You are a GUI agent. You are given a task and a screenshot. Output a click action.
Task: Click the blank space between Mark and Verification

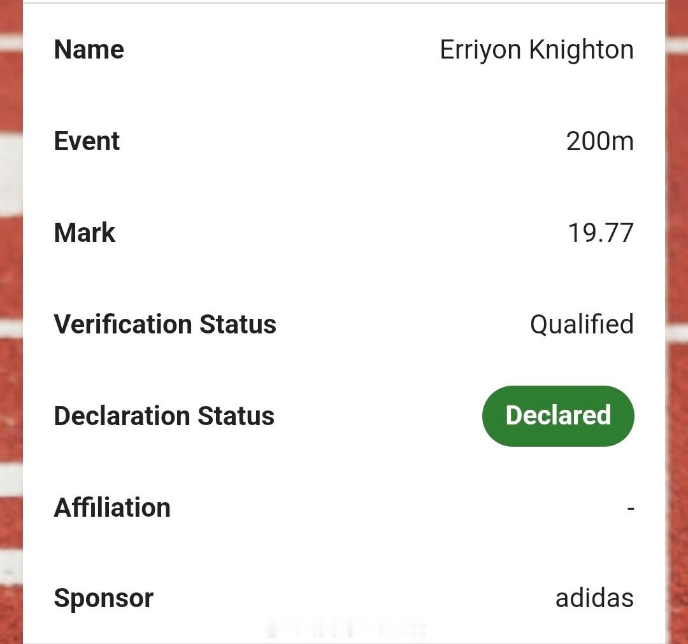pos(344,278)
